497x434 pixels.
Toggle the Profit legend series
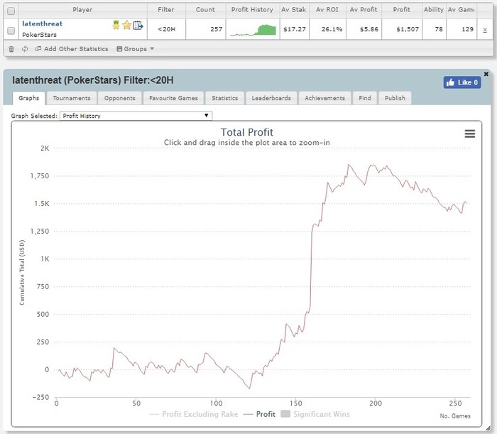click(259, 414)
